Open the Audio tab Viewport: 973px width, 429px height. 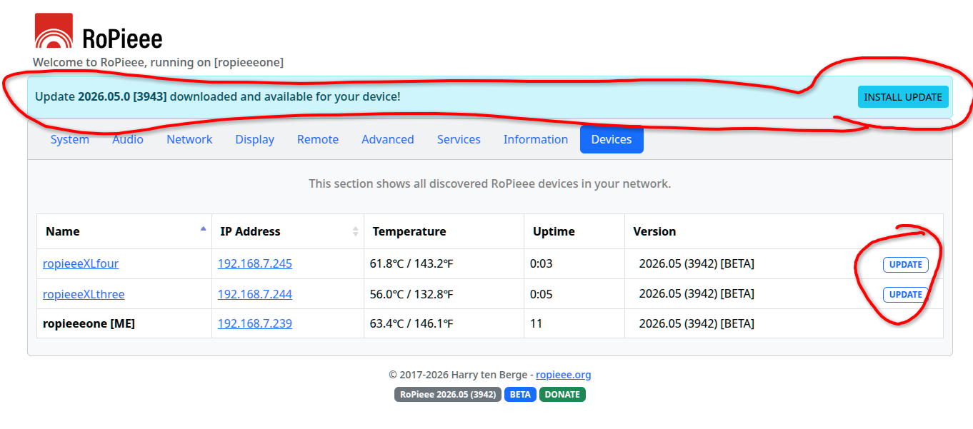pyautogui.click(x=128, y=139)
